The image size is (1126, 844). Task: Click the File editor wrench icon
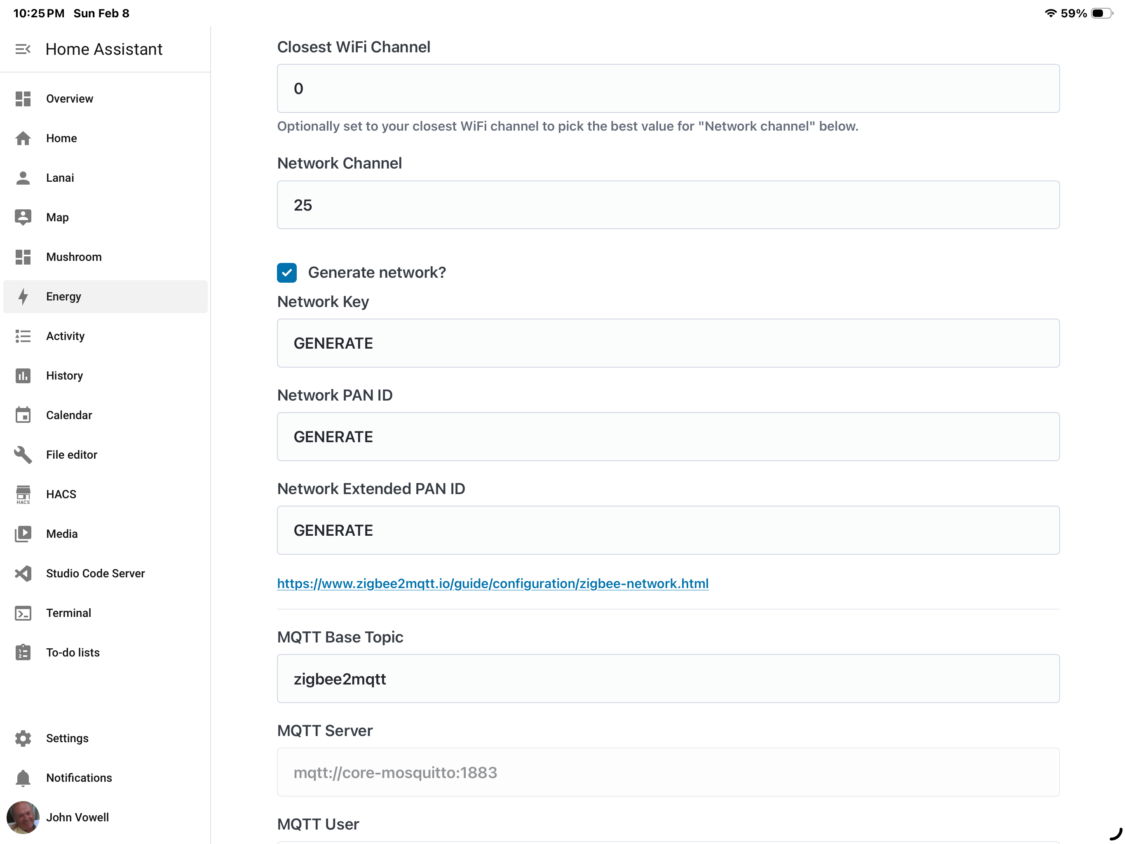23,455
